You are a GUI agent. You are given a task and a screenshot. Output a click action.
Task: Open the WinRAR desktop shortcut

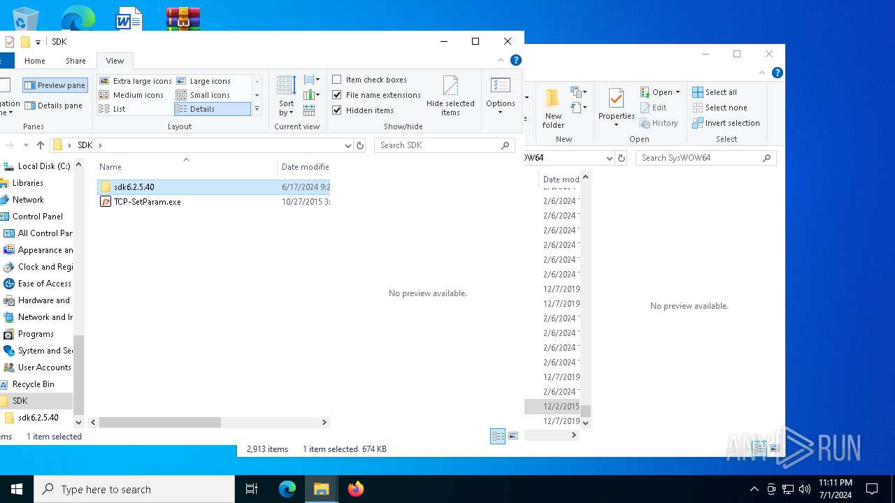point(183,18)
